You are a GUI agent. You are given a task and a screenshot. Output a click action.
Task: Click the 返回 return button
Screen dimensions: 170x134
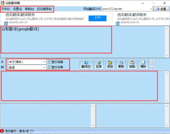110,64
